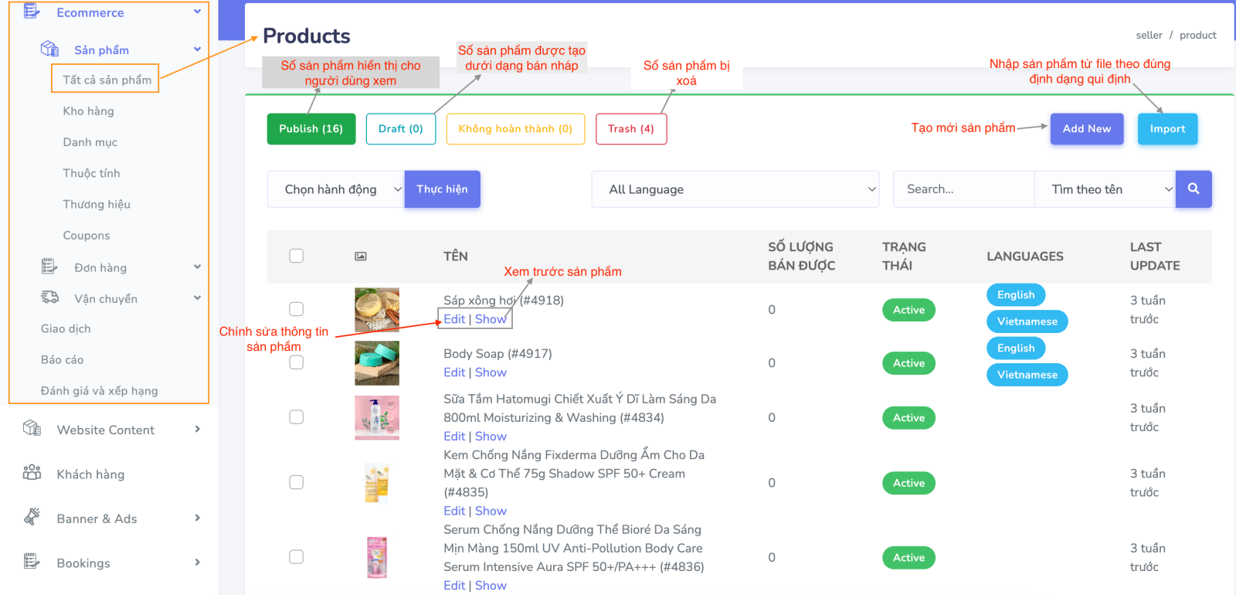Switch to the Trash (4) tab
The width and height of the screenshot is (1236, 595).
(630, 129)
